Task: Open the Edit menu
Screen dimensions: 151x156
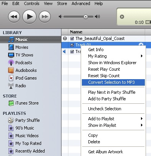Action: [x=16, y=3]
